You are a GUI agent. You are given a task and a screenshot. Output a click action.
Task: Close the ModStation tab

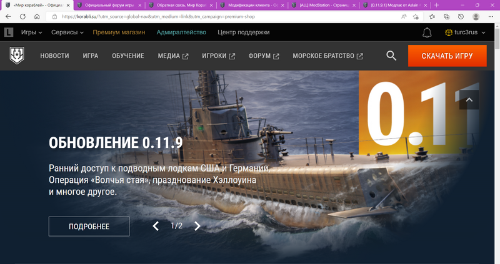tap(354, 6)
